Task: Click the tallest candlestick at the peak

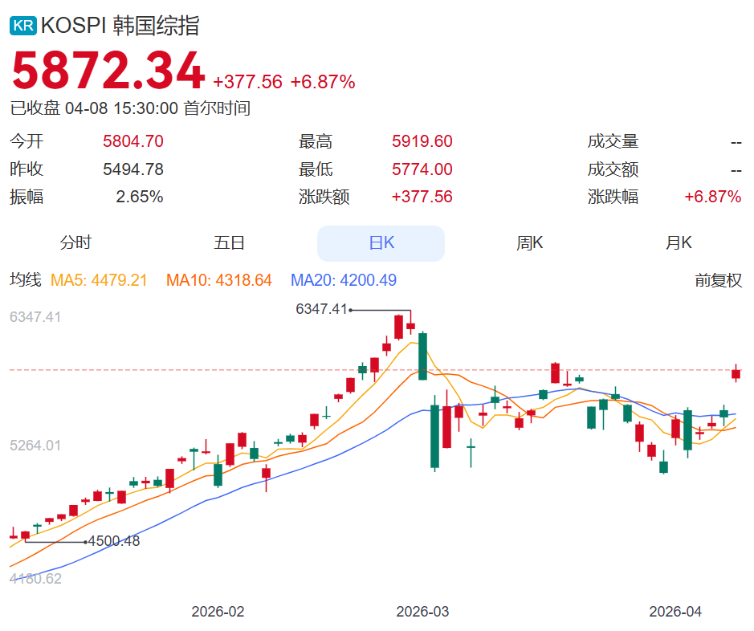Action: click(x=421, y=357)
